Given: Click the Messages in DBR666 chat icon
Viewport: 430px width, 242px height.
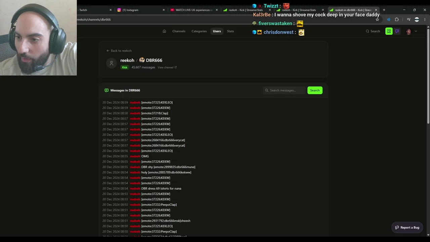Looking at the screenshot, I should click(106, 90).
